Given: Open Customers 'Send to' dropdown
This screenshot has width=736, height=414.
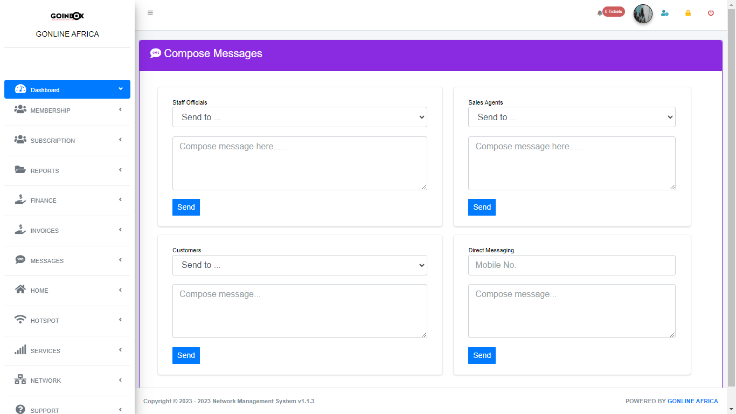Looking at the screenshot, I should pyautogui.click(x=300, y=265).
